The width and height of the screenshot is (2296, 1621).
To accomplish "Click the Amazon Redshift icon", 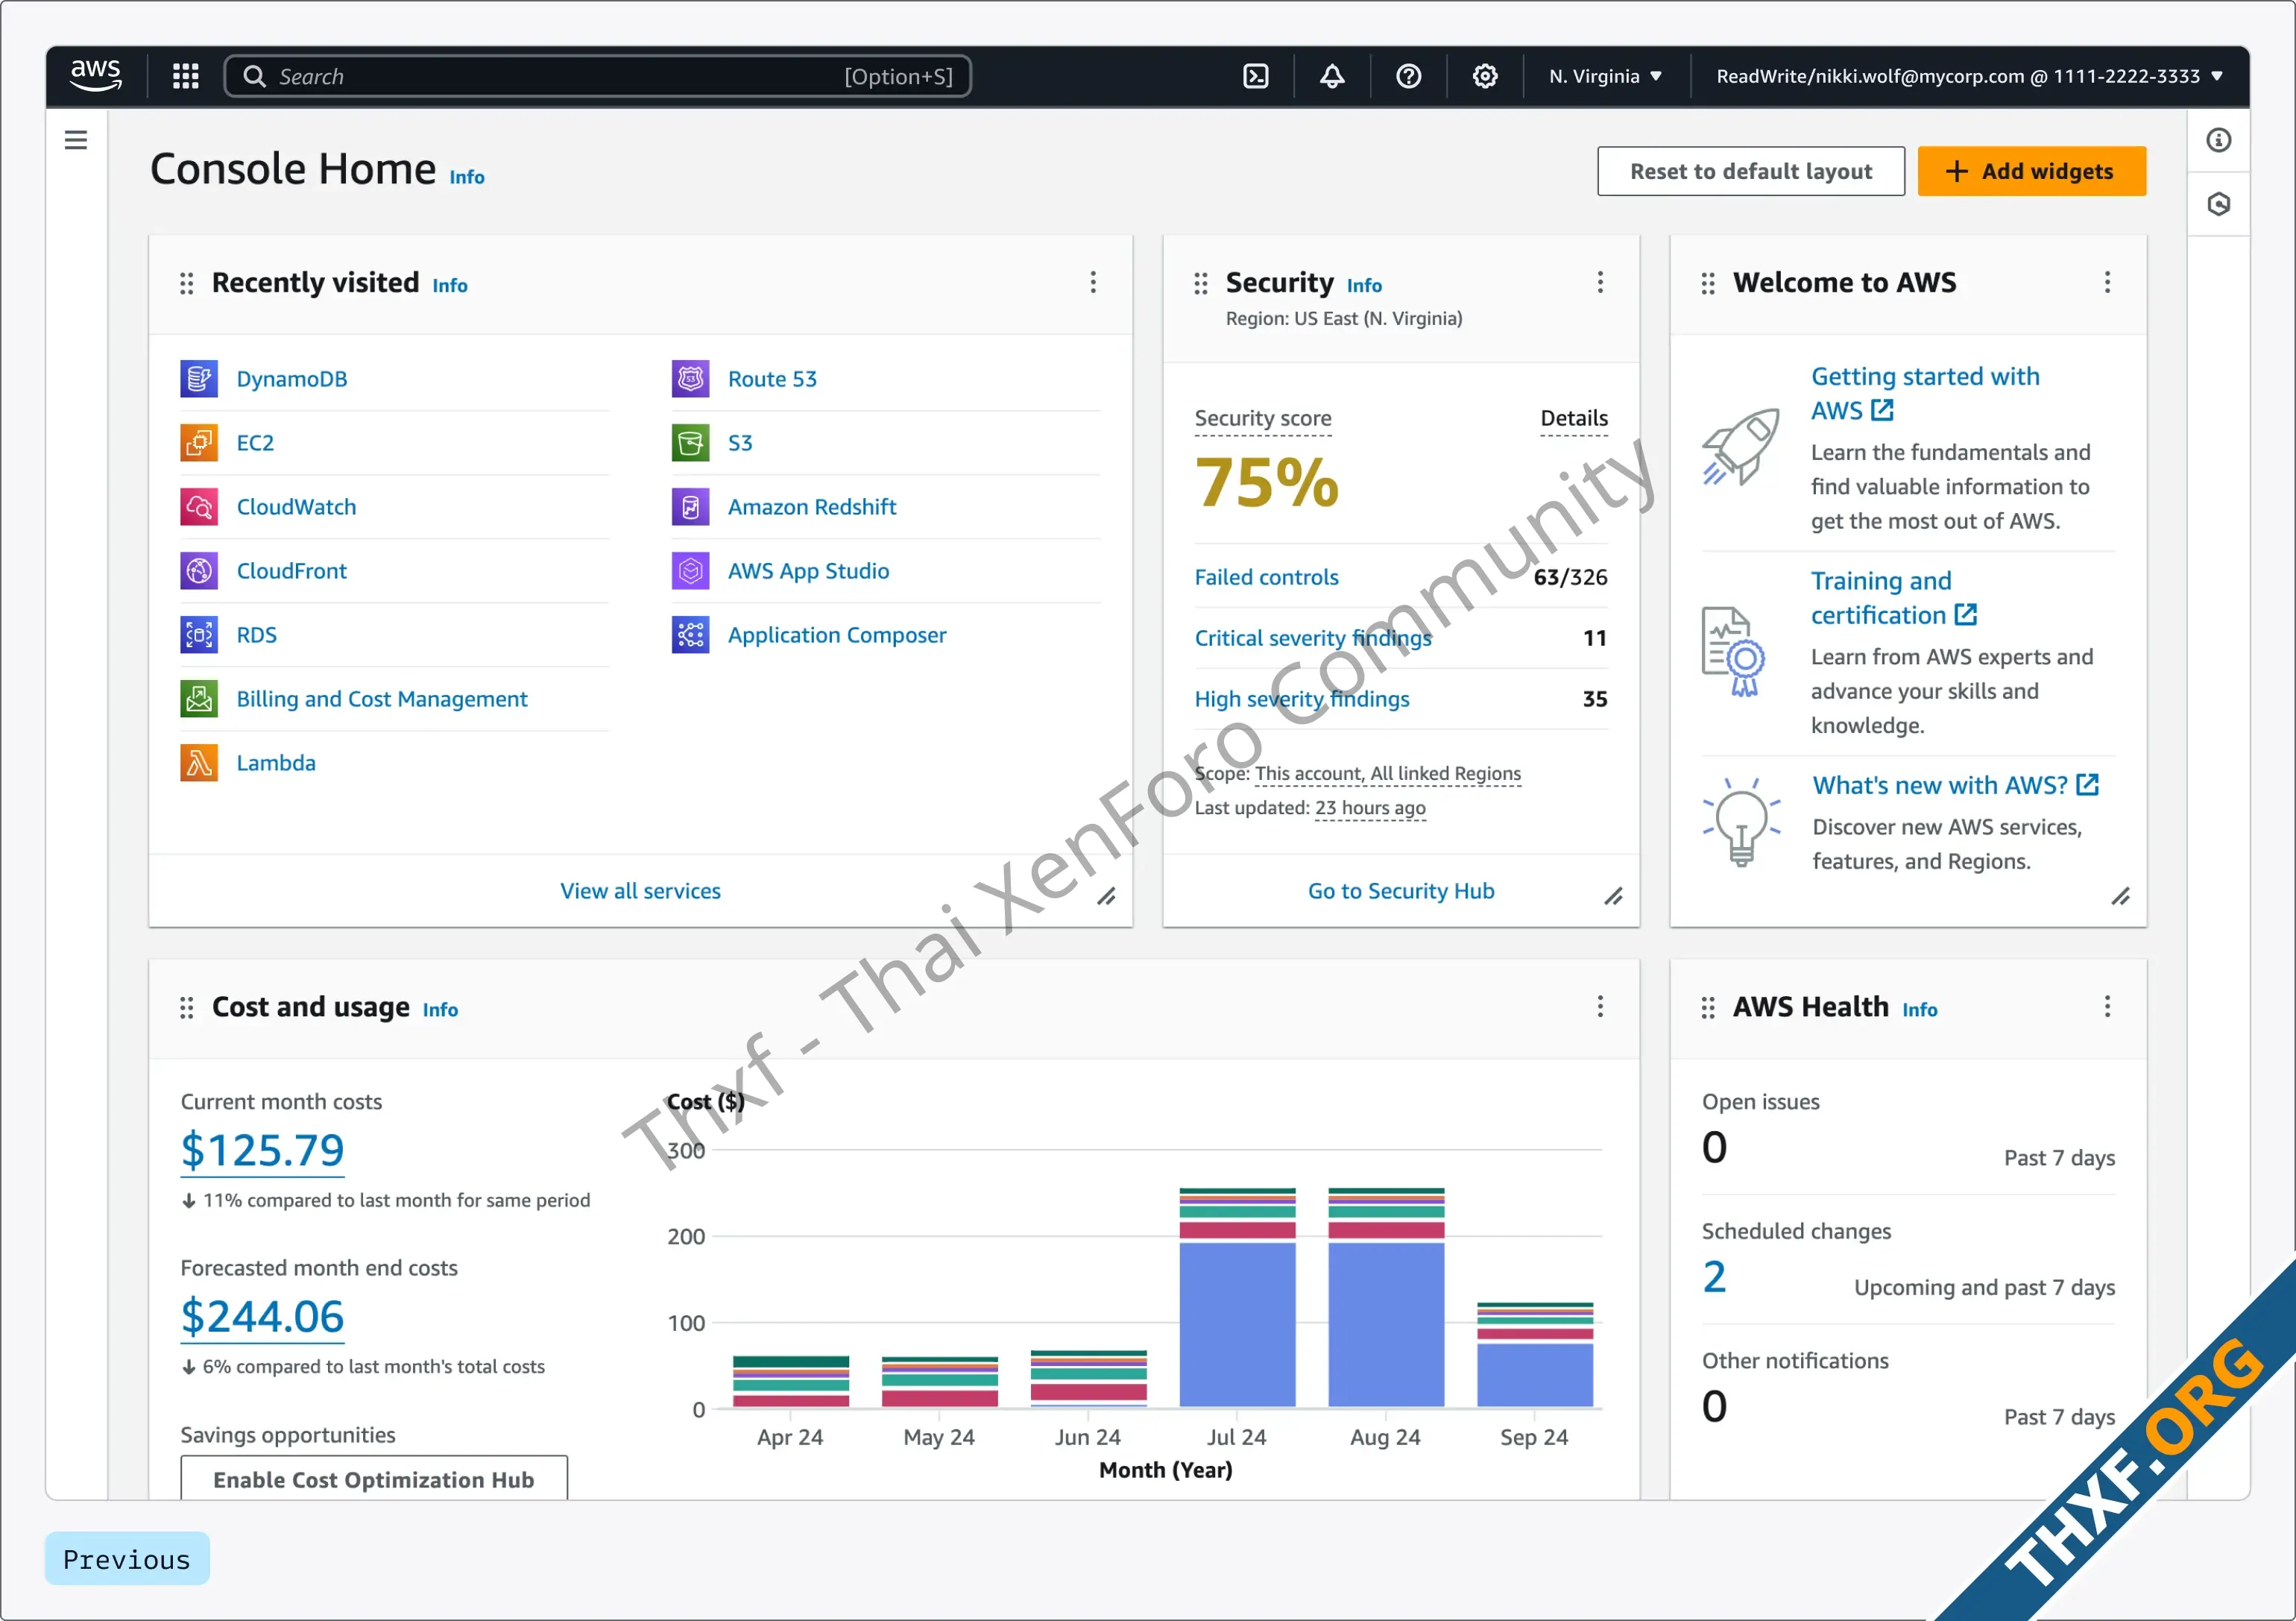I will 690,507.
